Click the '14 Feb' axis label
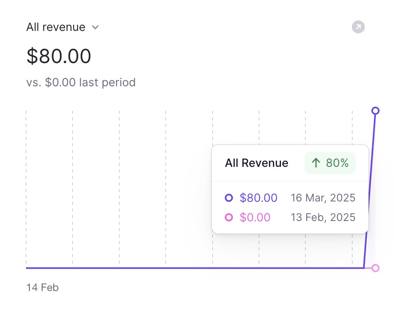The height and width of the screenshot is (315, 395). point(43,288)
